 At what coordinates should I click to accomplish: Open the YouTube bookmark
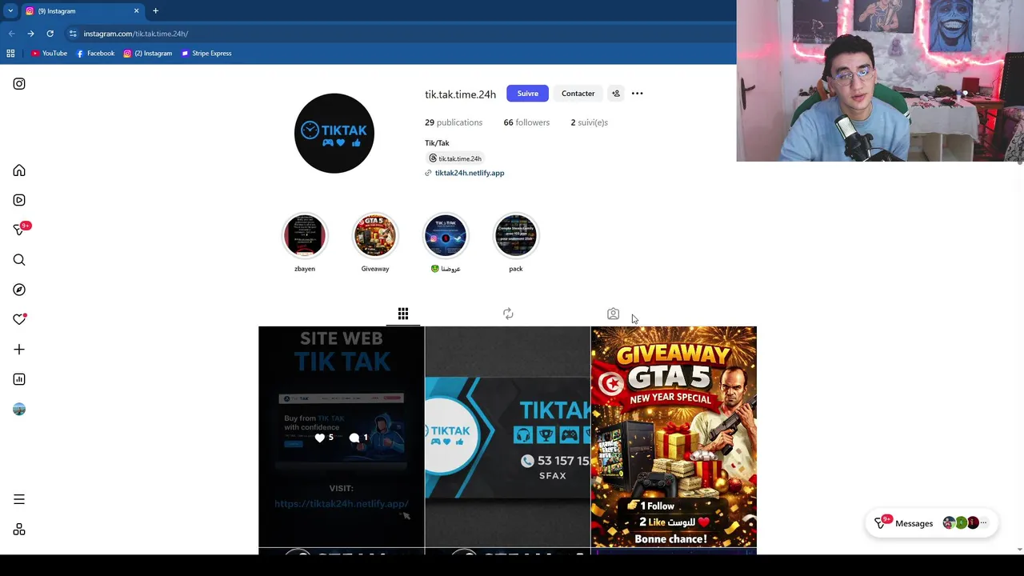tap(49, 54)
